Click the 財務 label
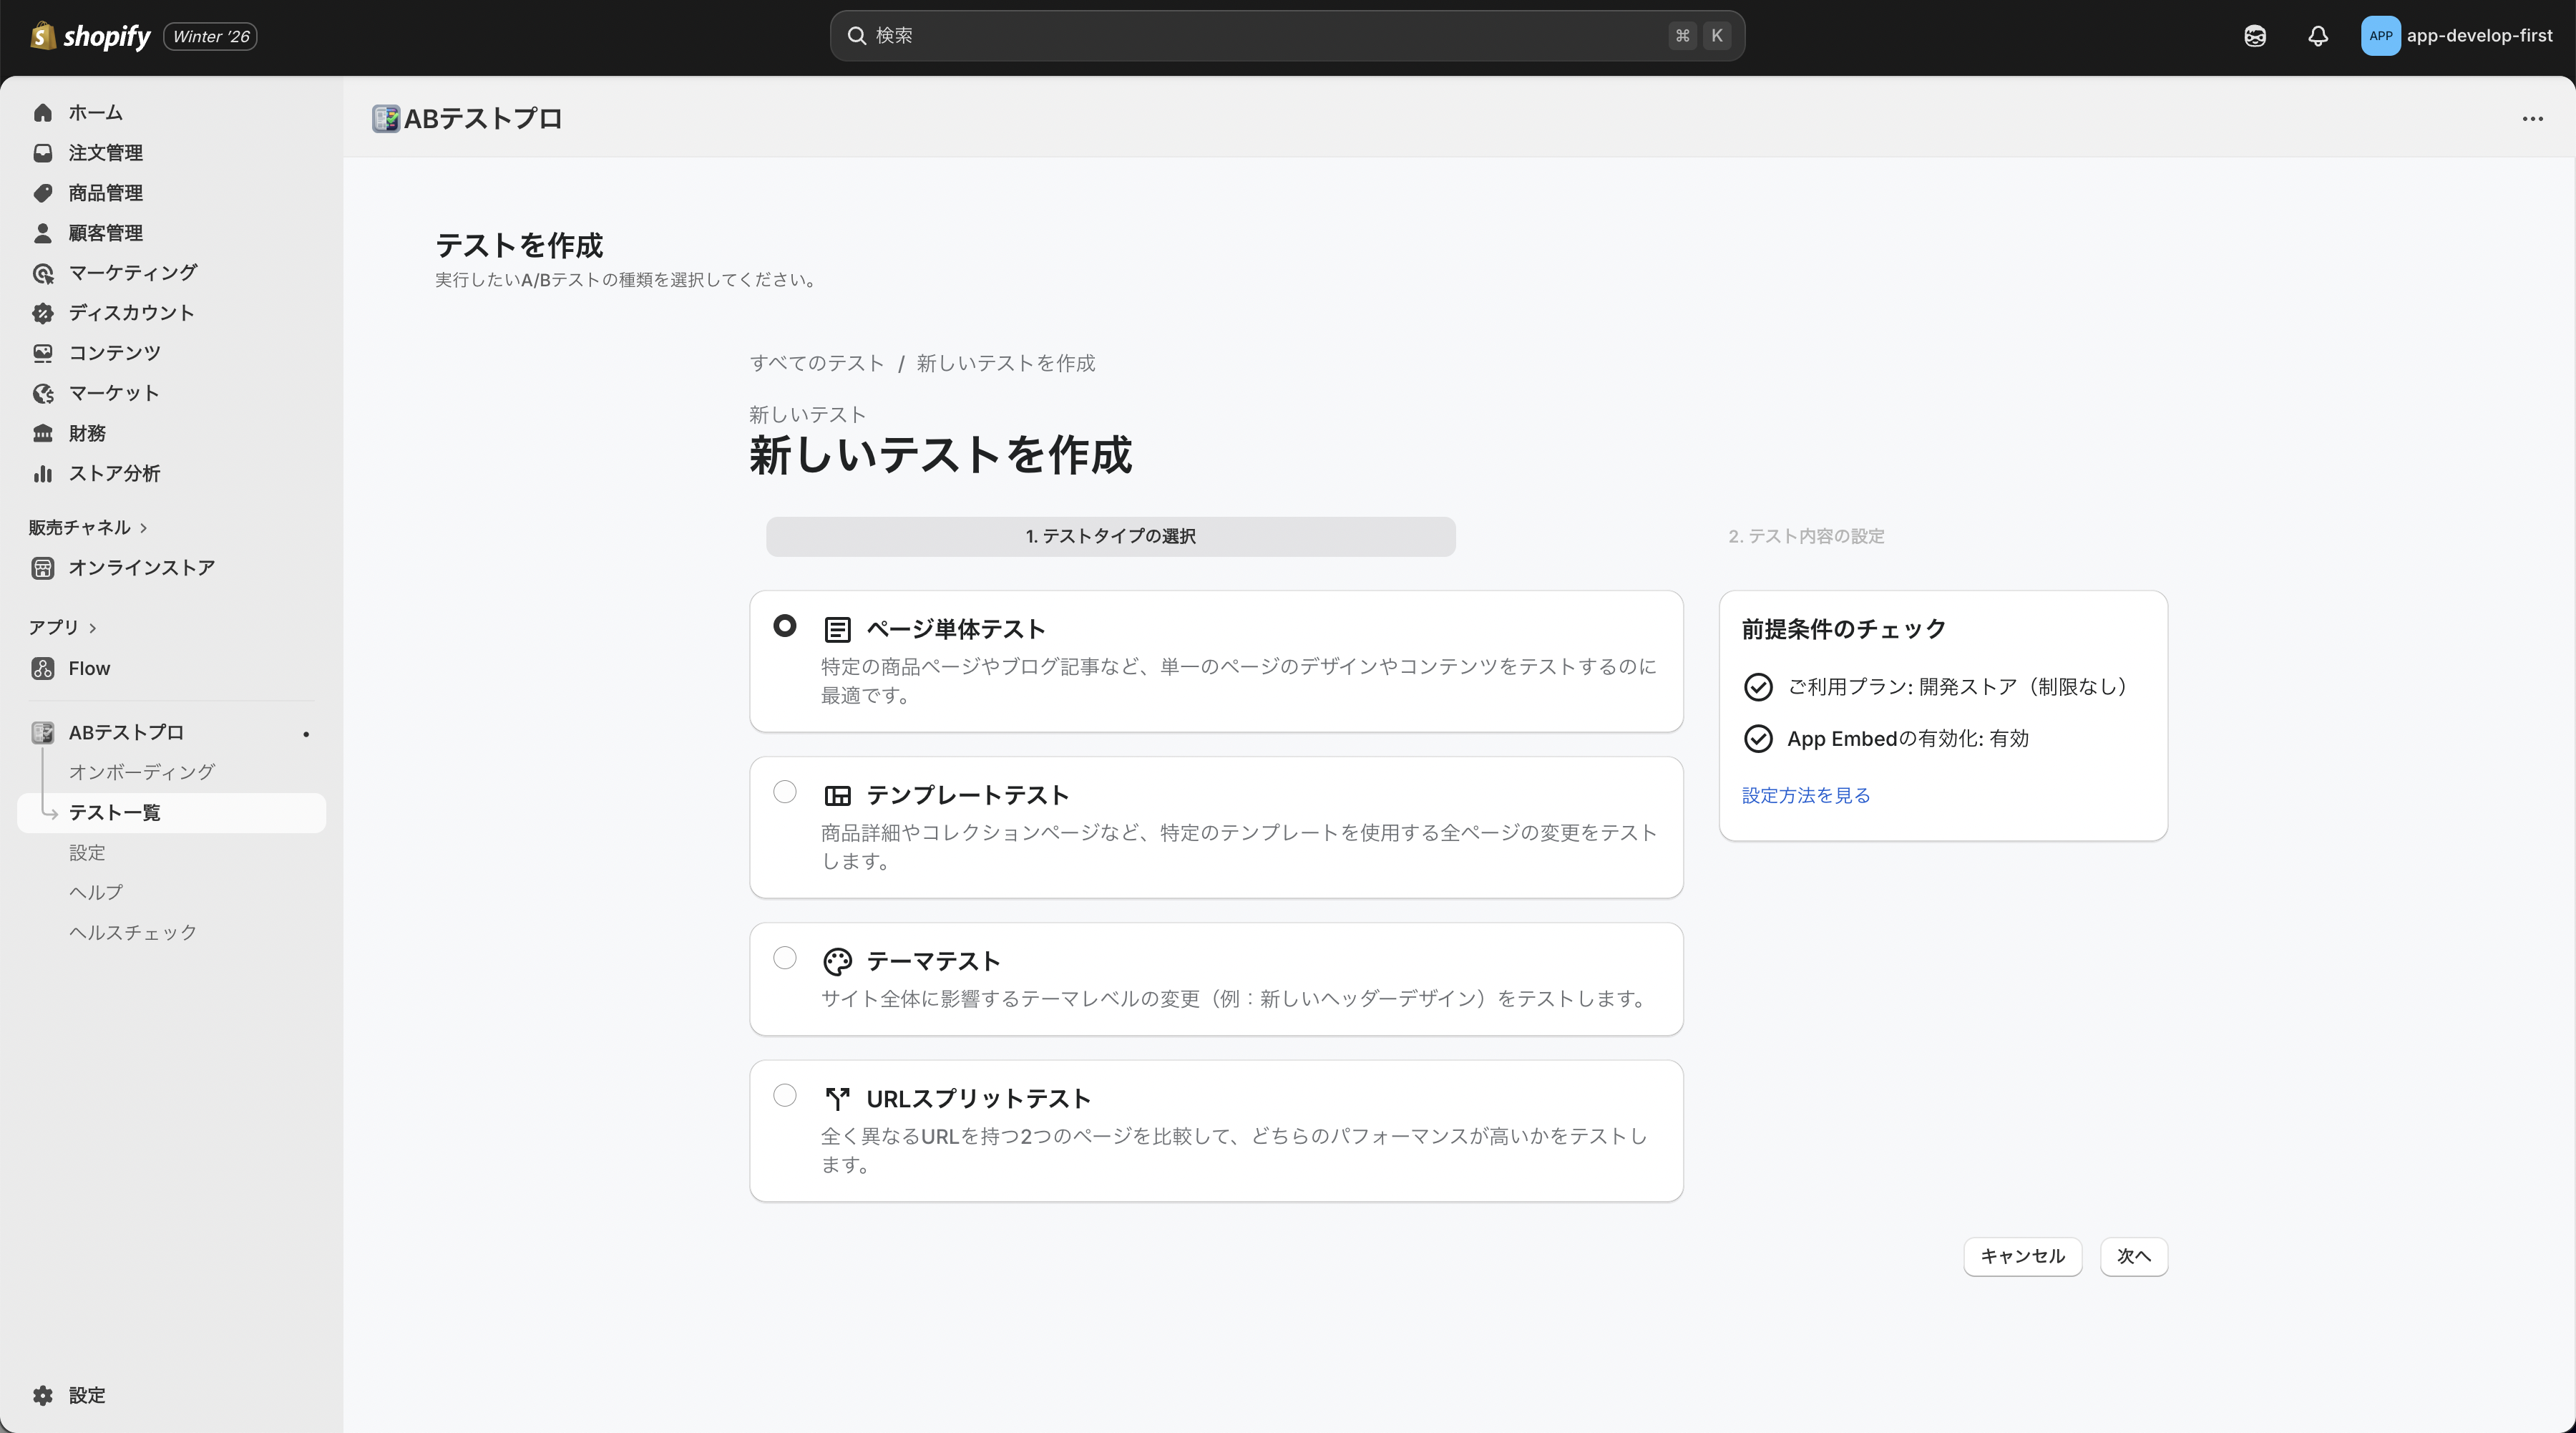The height and width of the screenshot is (1433, 2576). 87,433
